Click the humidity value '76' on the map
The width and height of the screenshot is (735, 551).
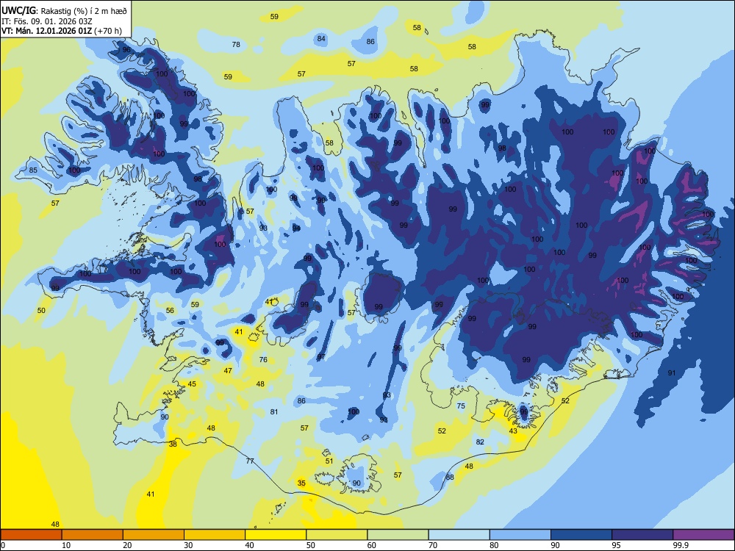click(263, 360)
